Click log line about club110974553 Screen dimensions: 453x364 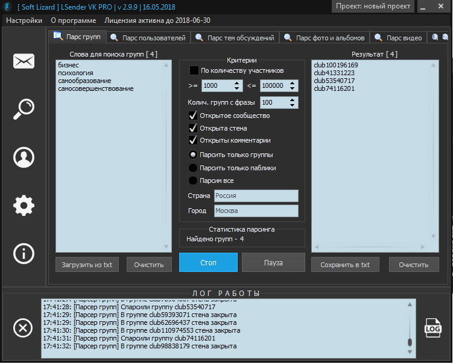point(142,330)
